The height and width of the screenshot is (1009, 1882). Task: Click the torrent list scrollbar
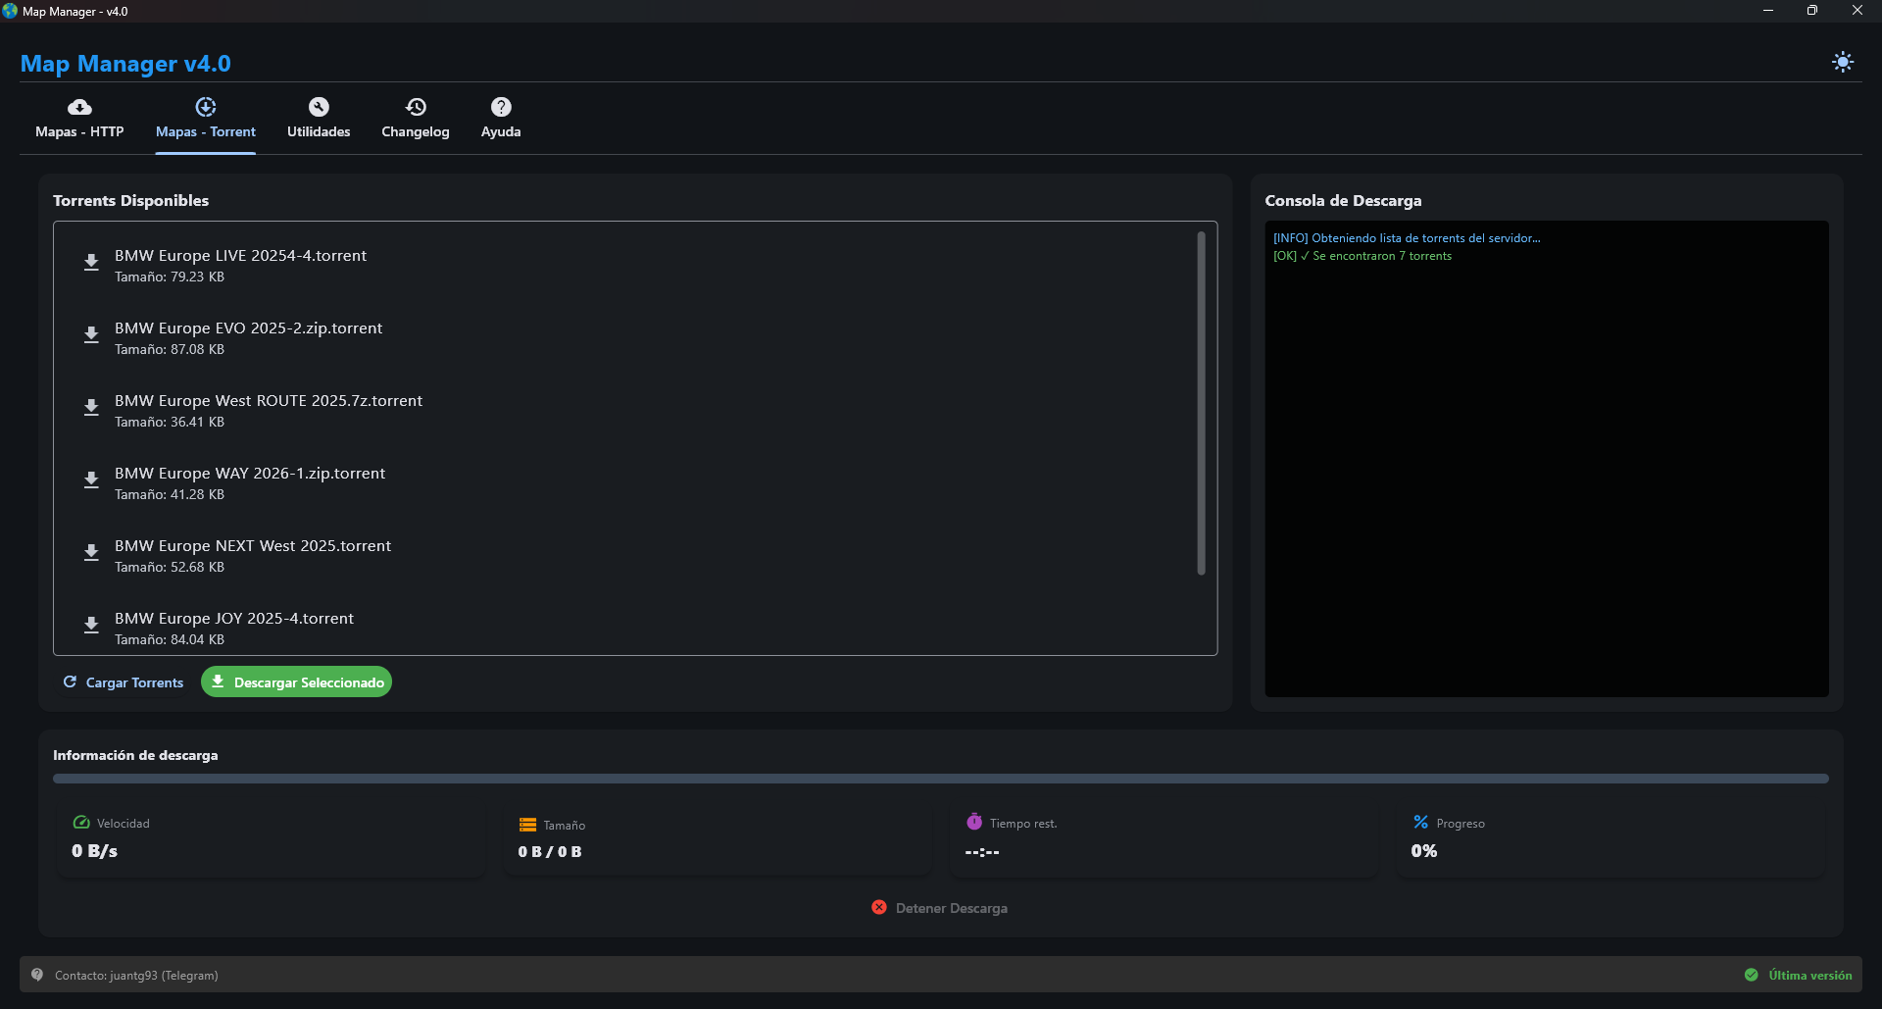tap(1200, 402)
